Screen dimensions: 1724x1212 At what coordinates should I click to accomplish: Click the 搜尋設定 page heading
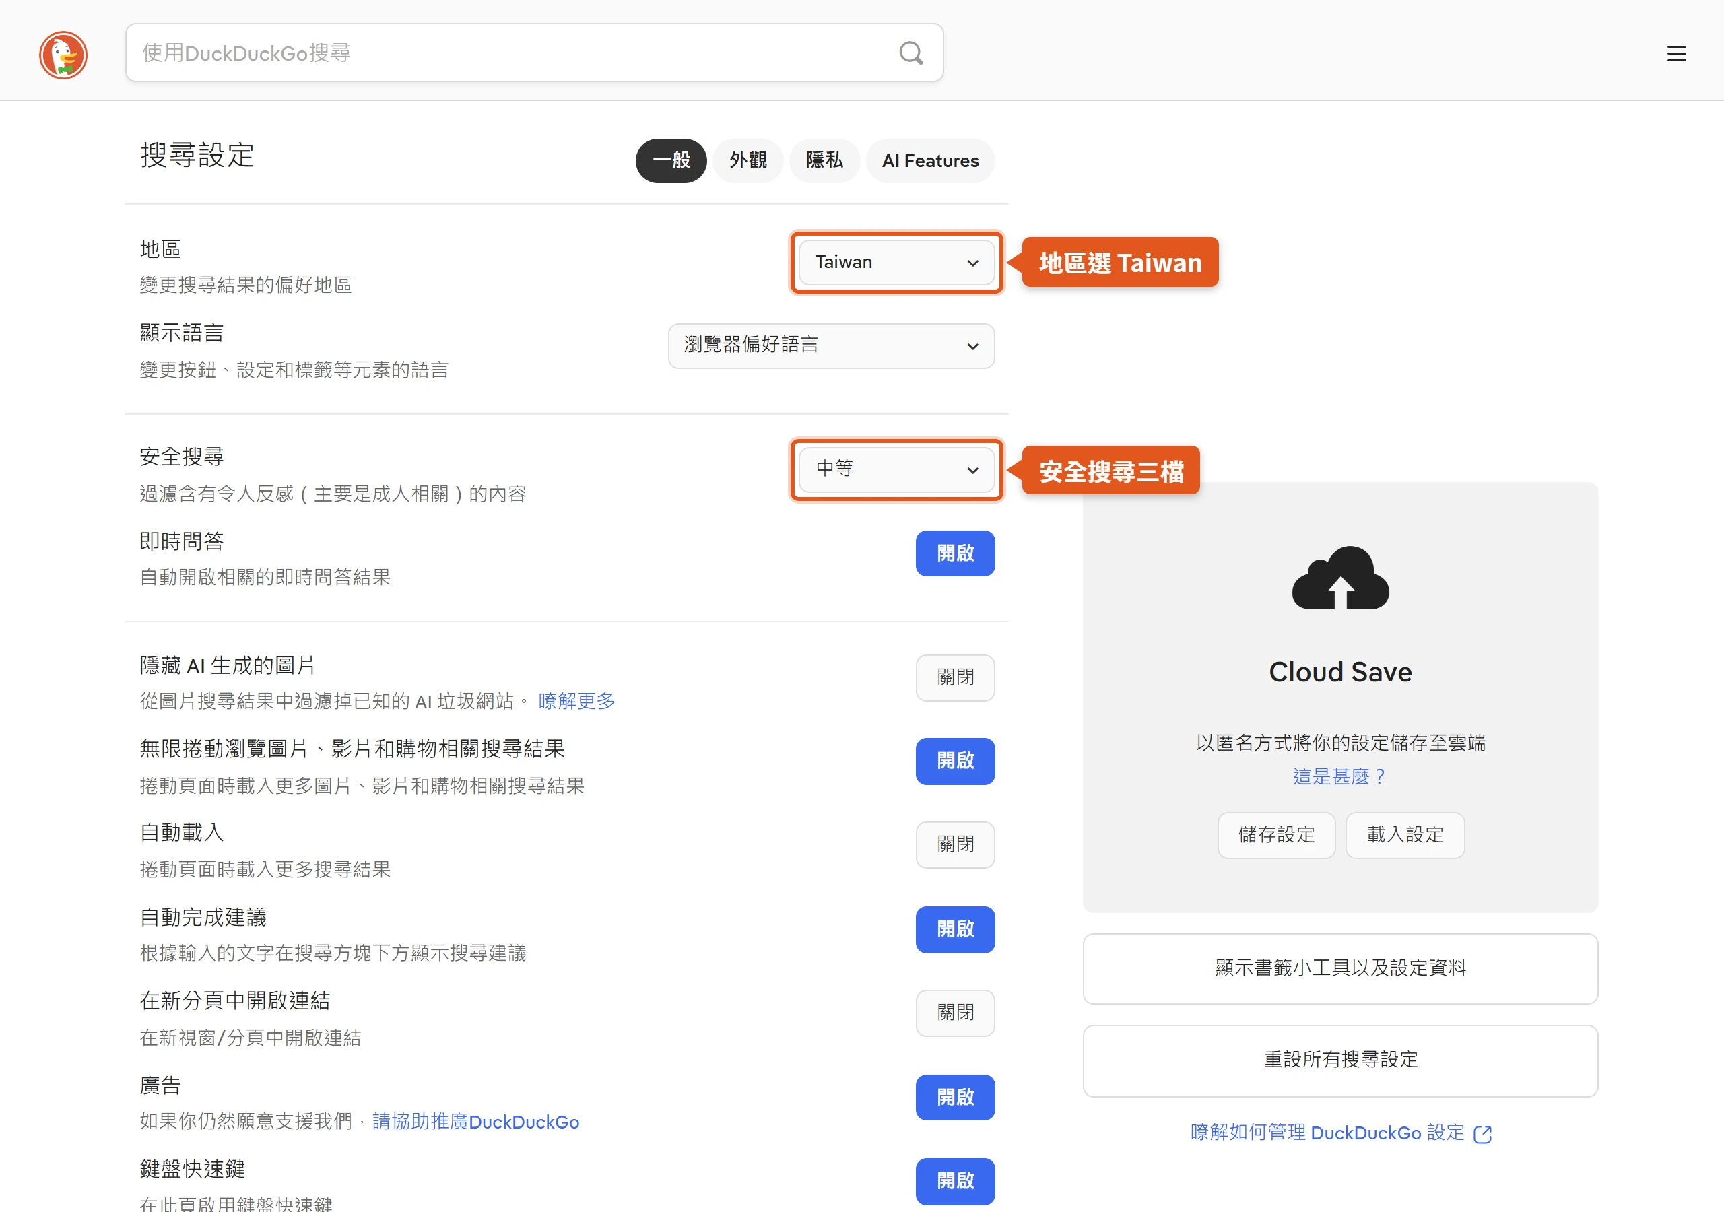click(197, 156)
